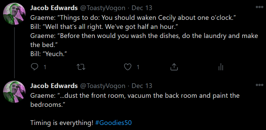Viewport: 266px width, 130px height.
Task: Like the first tweet with heart icon
Action: tap(127, 67)
